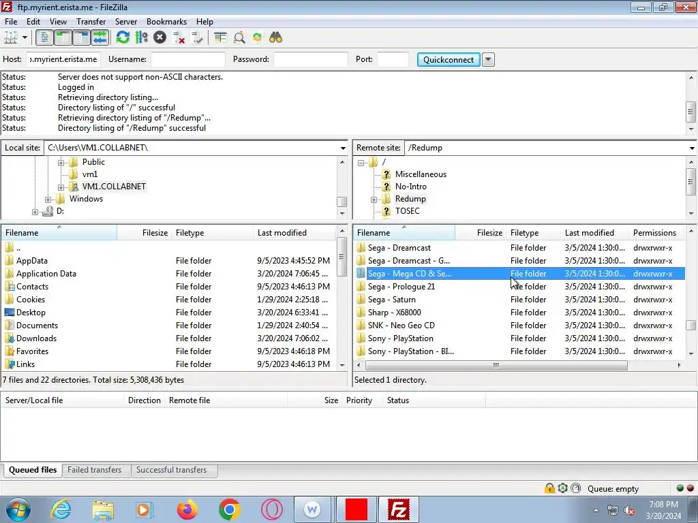Select the Desktop local folder
The width and height of the screenshot is (698, 523).
click(168, 313)
